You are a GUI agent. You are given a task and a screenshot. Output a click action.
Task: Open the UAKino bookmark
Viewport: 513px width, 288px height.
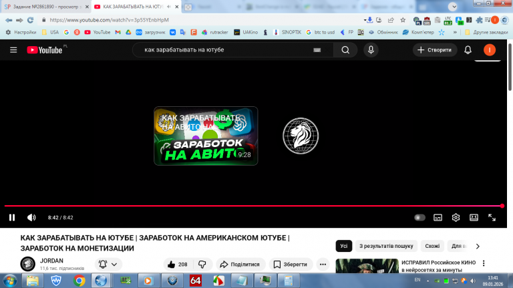point(246,32)
